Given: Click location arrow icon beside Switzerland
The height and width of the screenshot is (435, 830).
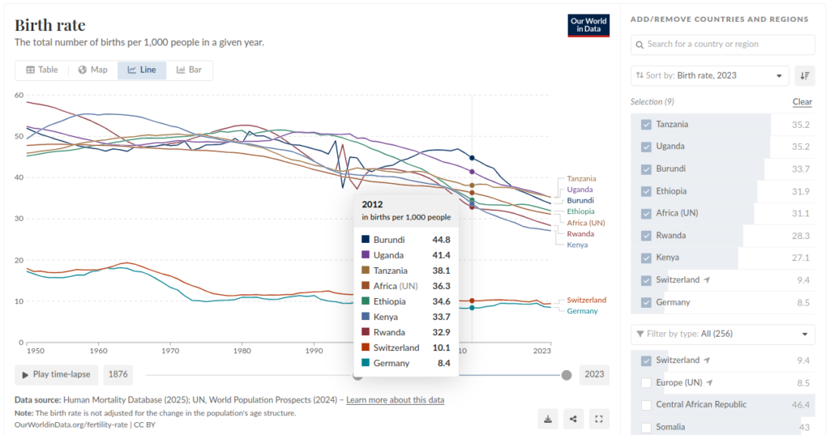Looking at the screenshot, I should coord(707,280).
